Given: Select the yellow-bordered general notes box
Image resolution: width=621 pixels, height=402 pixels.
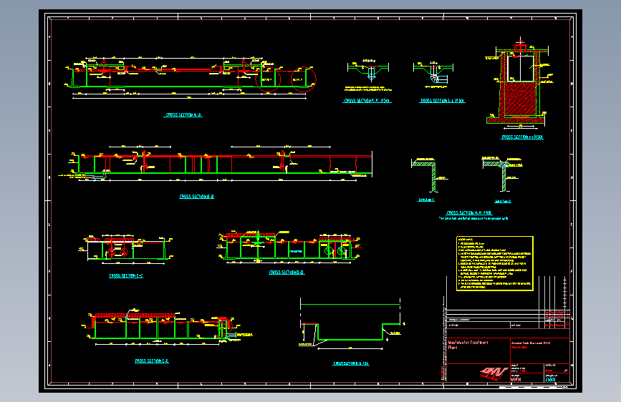Looking at the screenshot, I should (495, 263).
